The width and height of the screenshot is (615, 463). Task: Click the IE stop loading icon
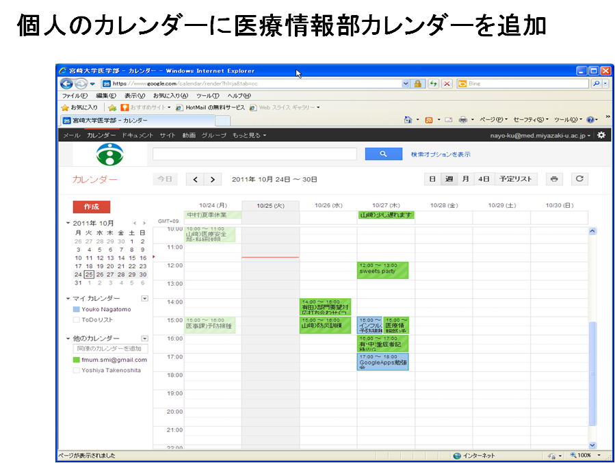(x=447, y=83)
